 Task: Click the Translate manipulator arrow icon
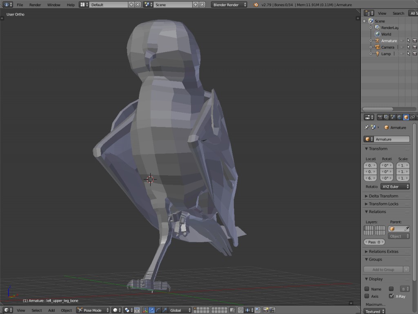[x=151, y=310]
